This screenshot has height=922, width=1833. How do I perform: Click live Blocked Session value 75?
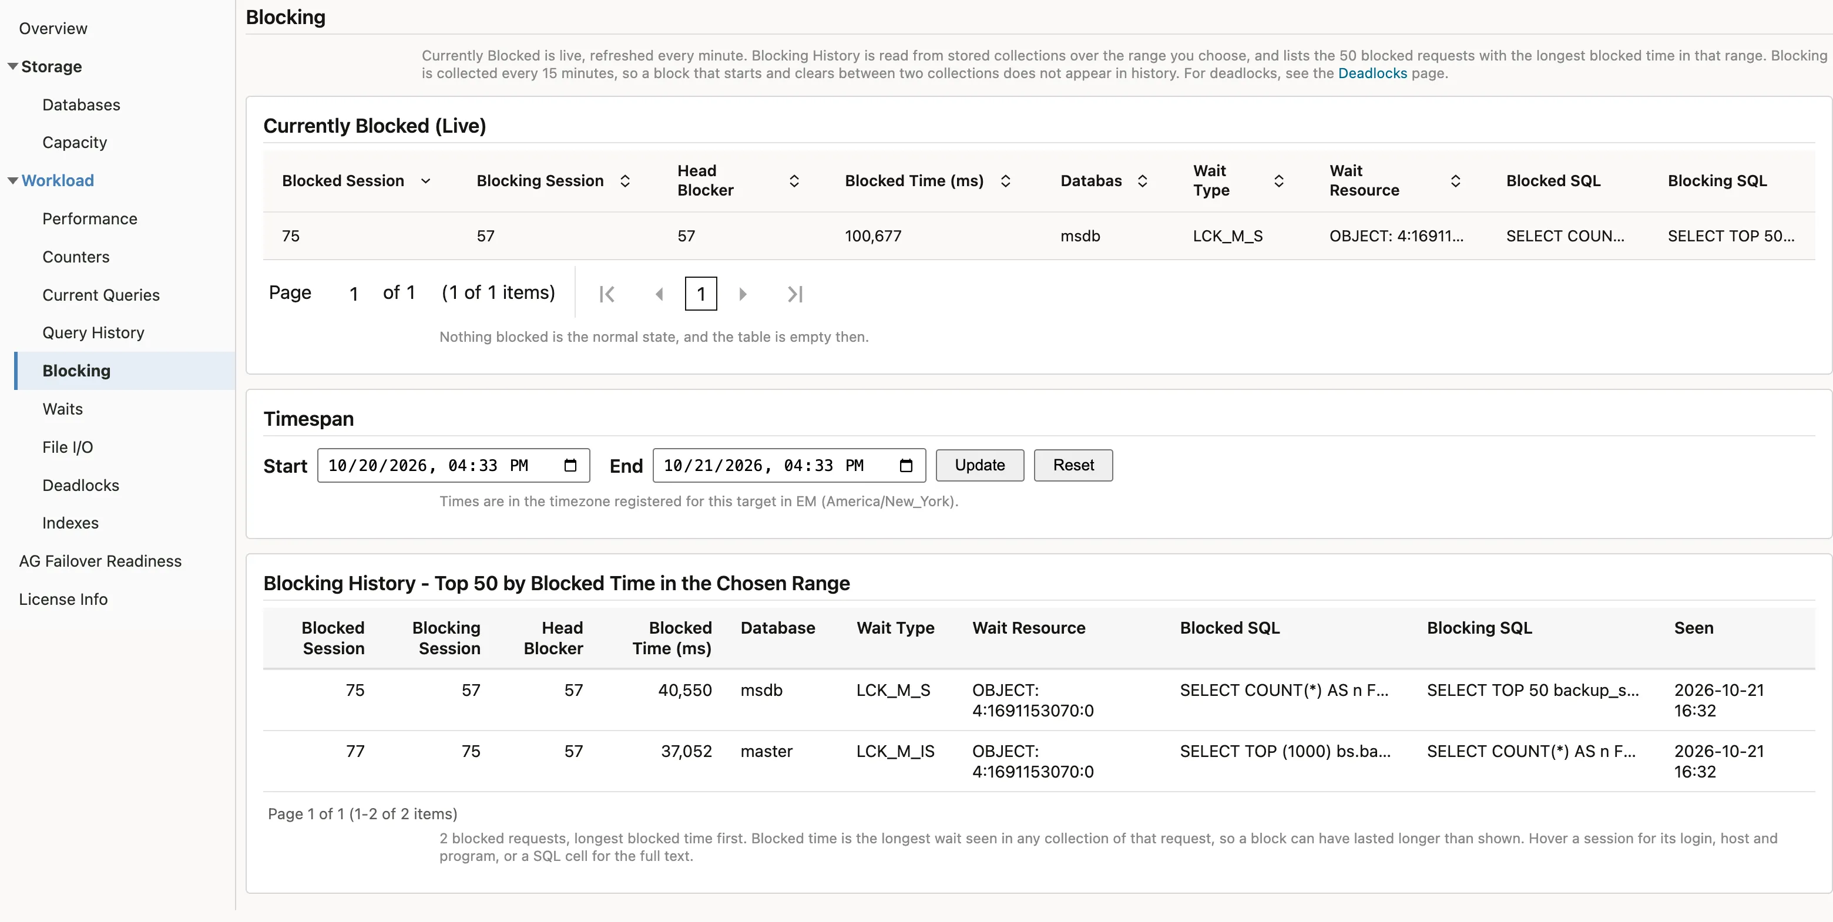(290, 236)
